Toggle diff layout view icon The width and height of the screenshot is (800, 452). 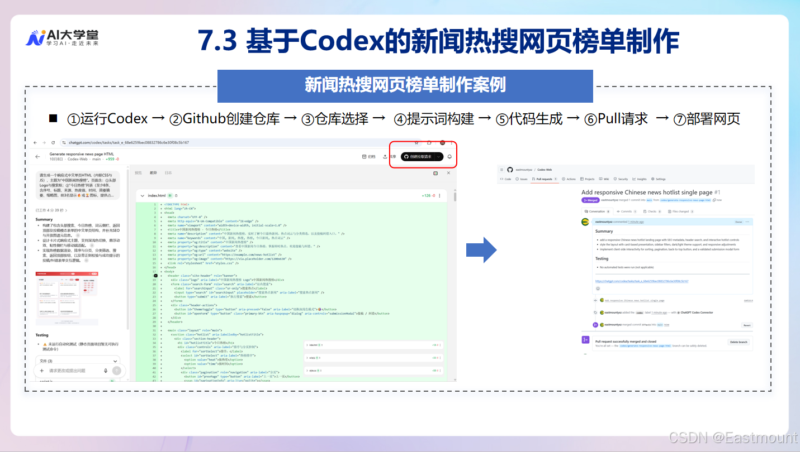435,173
